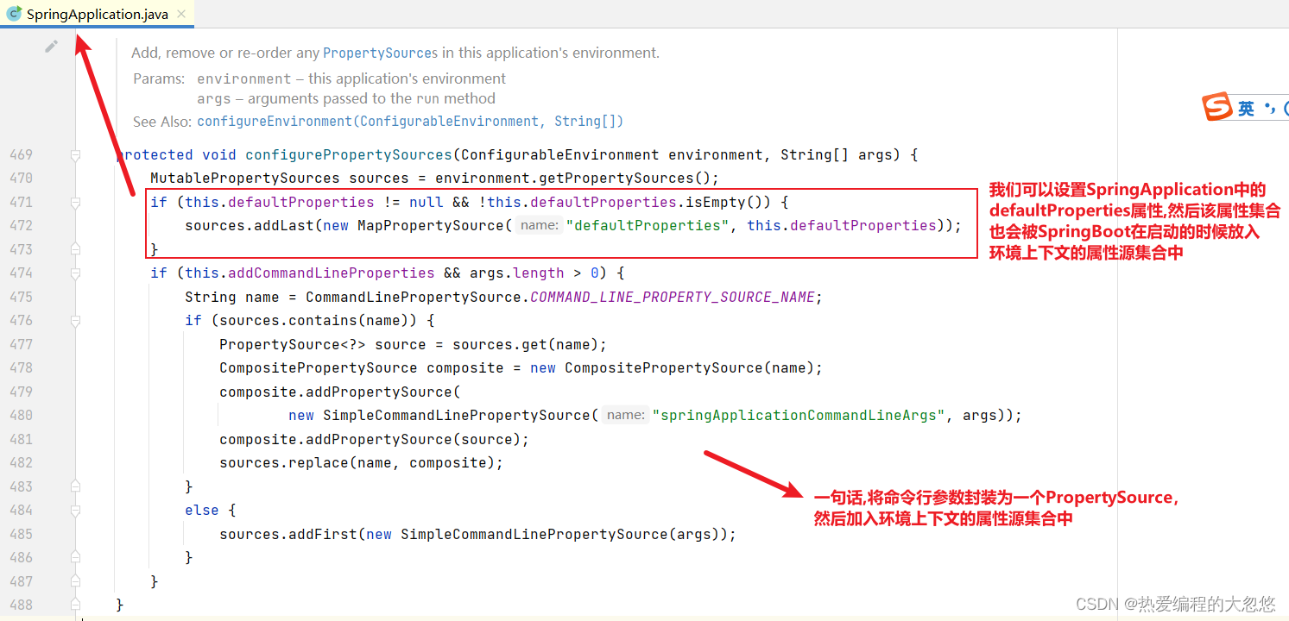Click the fold end marker at line 483
The image size is (1289, 621).
75,486
